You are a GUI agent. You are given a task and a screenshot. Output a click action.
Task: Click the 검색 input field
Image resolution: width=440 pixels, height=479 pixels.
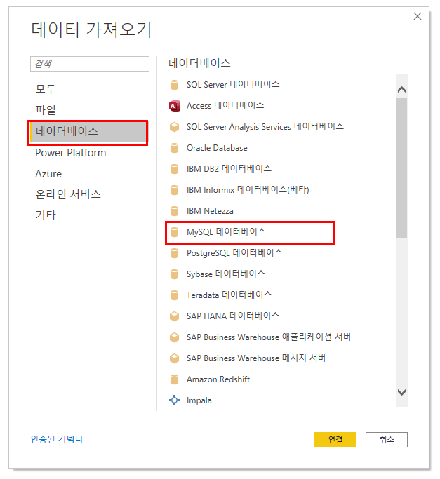coord(90,64)
